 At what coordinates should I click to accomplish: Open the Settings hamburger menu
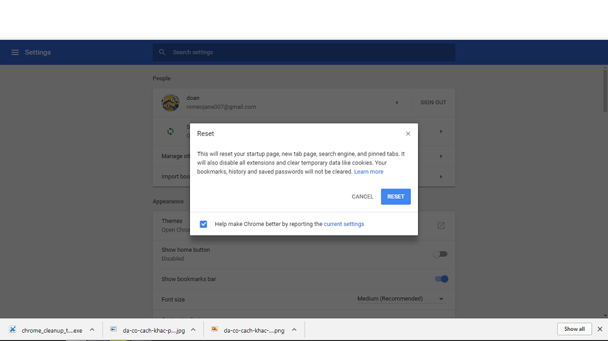[x=15, y=53]
